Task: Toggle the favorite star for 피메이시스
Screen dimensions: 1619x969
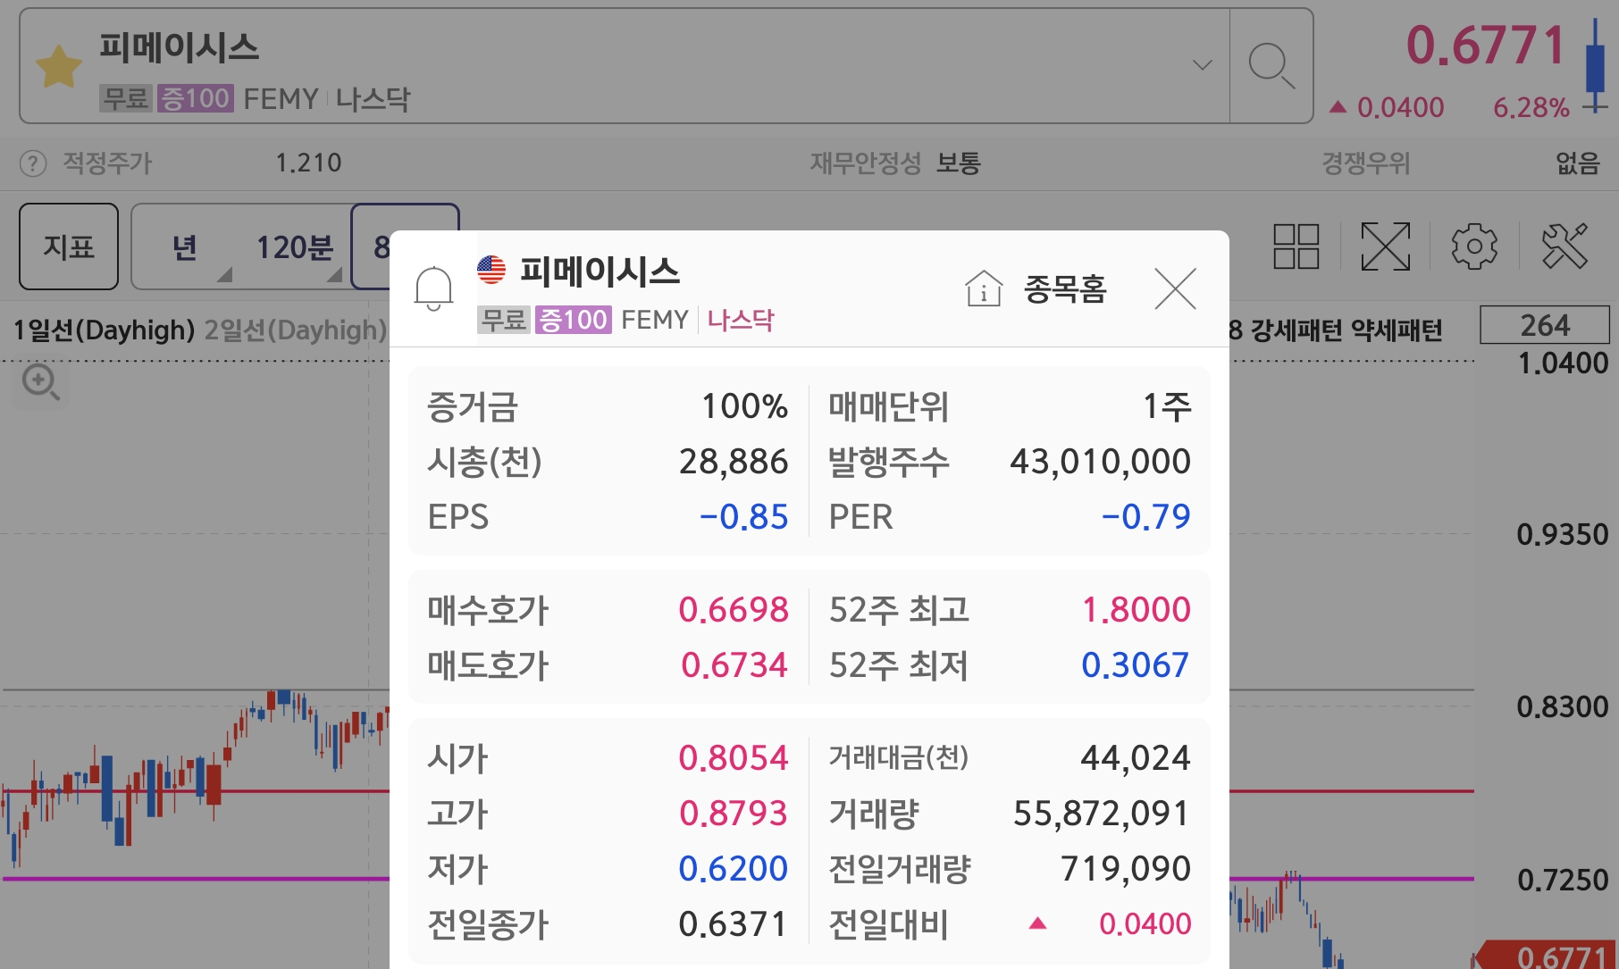Action: [59, 67]
